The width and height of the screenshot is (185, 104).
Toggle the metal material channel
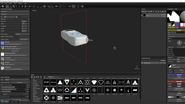170,86
